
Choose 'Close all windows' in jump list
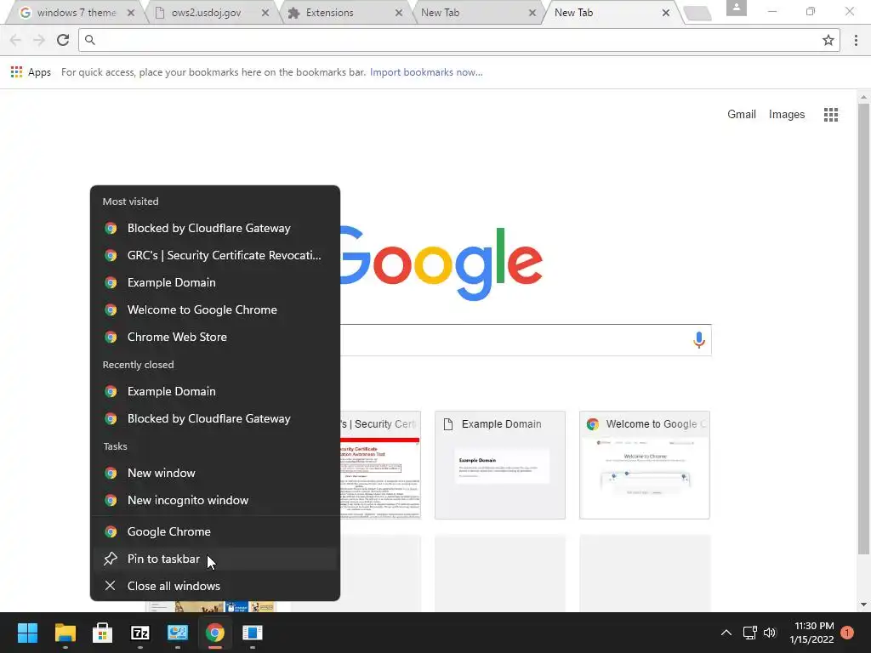[215, 586]
